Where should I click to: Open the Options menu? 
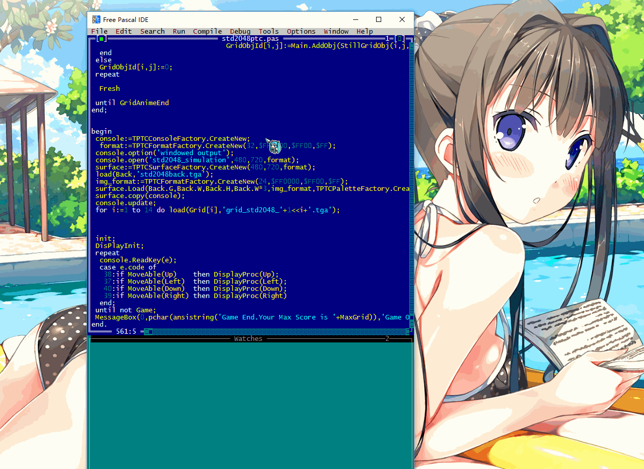coord(301,31)
